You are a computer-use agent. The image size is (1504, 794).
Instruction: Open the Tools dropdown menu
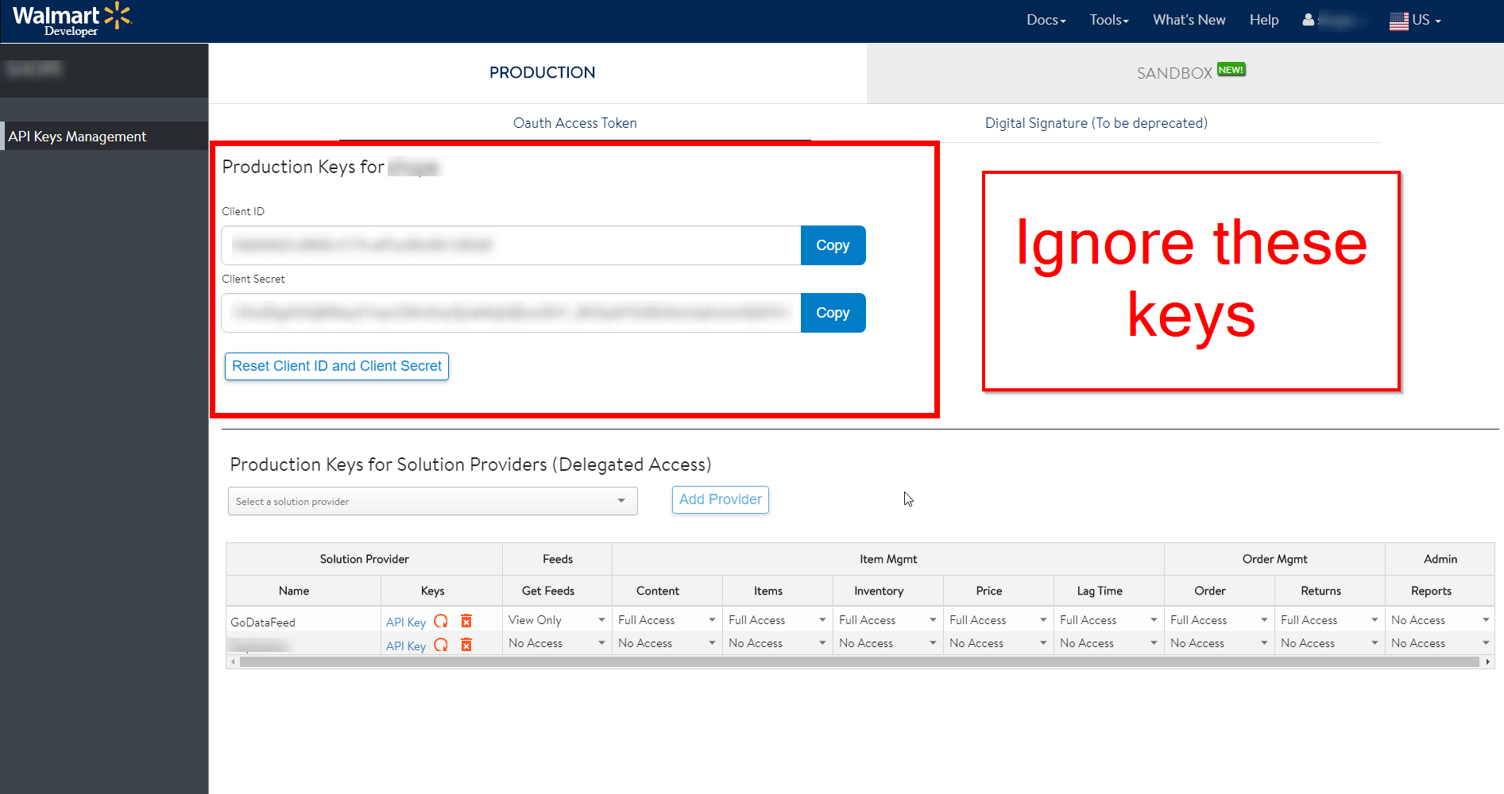(x=1108, y=20)
